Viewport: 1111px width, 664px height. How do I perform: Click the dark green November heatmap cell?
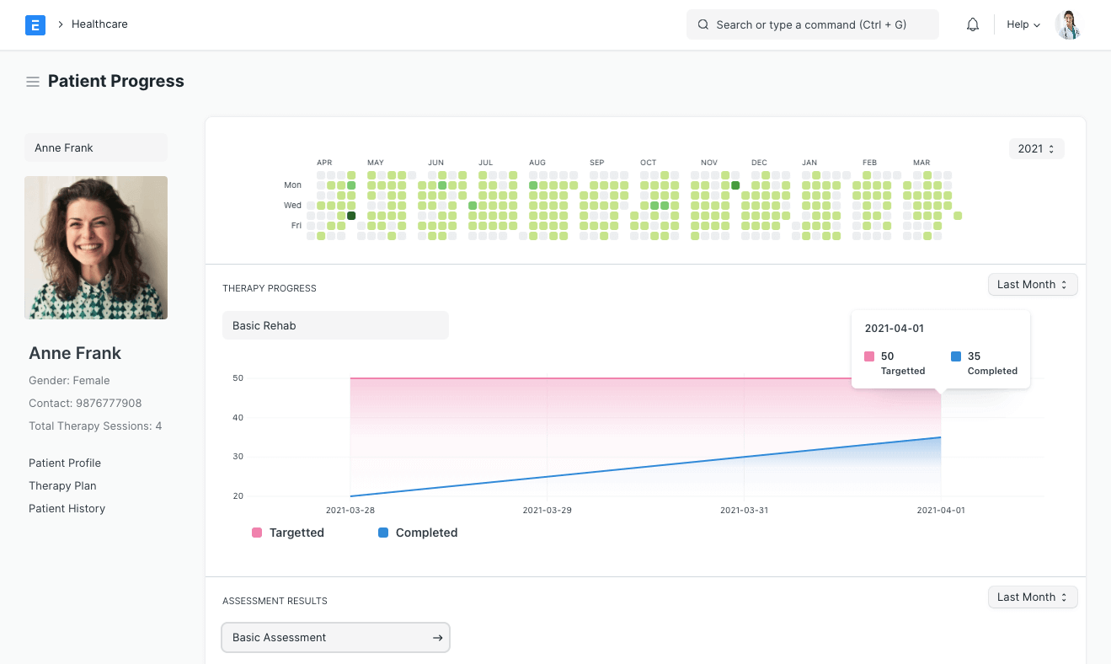point(735,185)
